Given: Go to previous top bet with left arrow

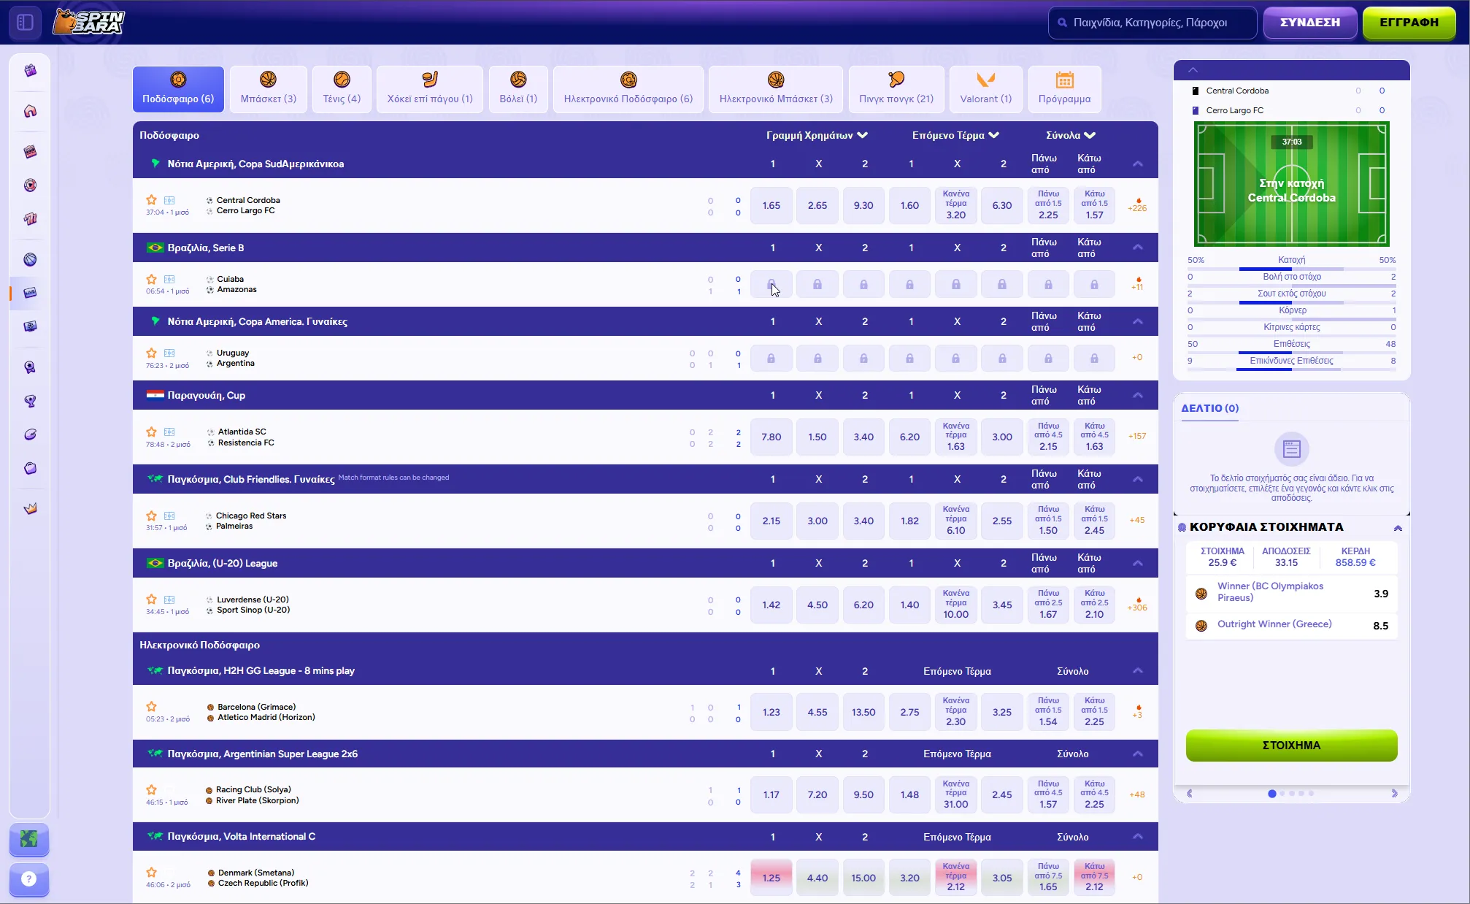Looking at the screenshot, I should pos(1190,793).
